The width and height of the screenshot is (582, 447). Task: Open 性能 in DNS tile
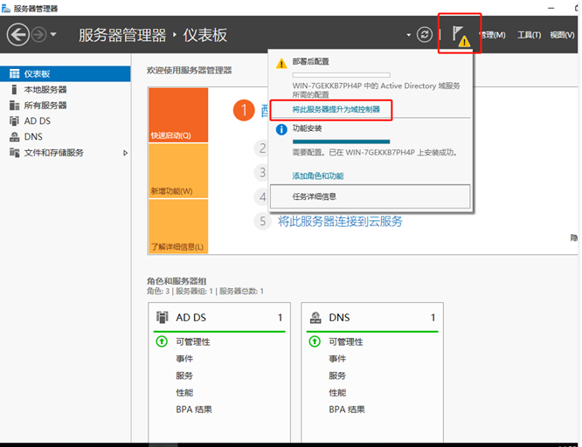[337, 393]
